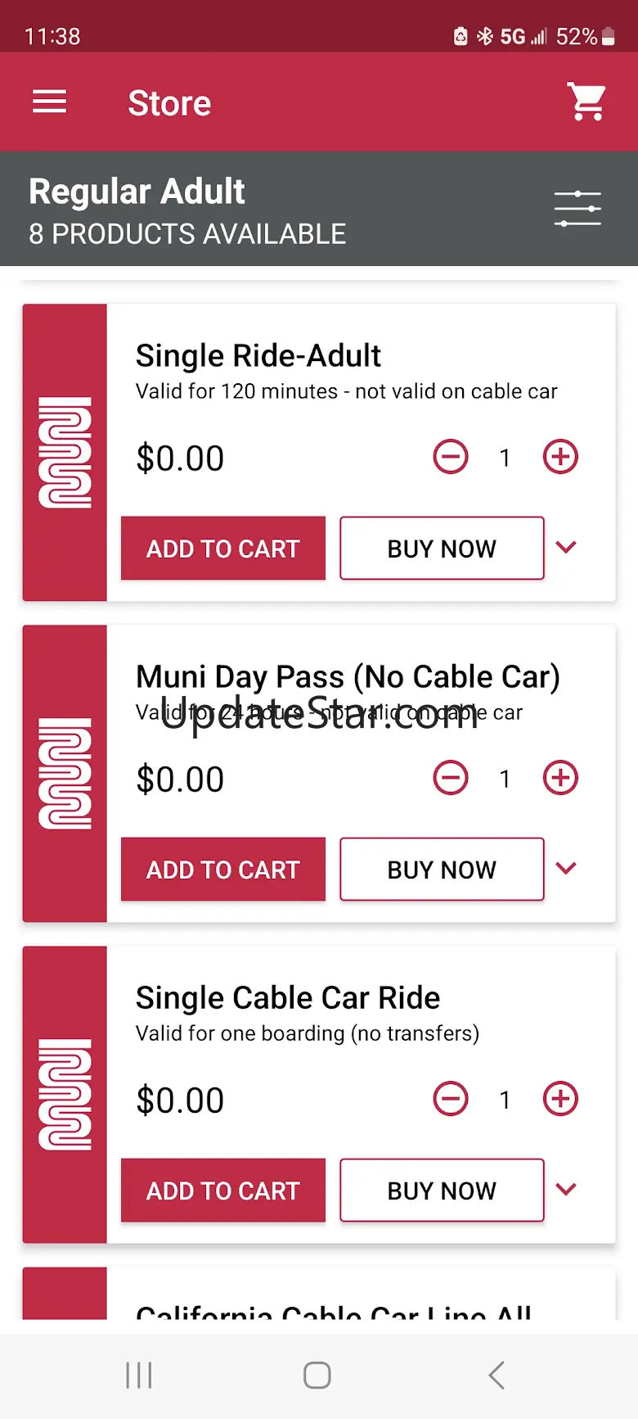Open the hamburger navigation menu
This screenshot has width=638, height=1419.
[x=49, y=102]
